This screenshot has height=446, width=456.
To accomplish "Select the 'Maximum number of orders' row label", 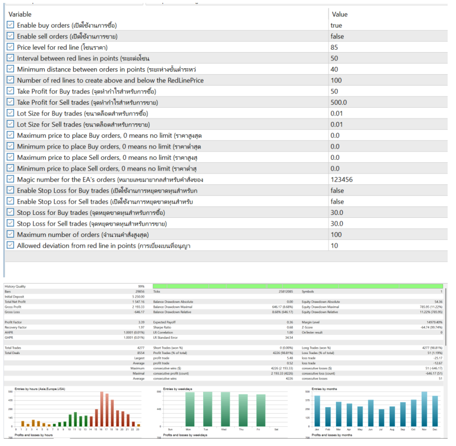I will coord(83,235).
